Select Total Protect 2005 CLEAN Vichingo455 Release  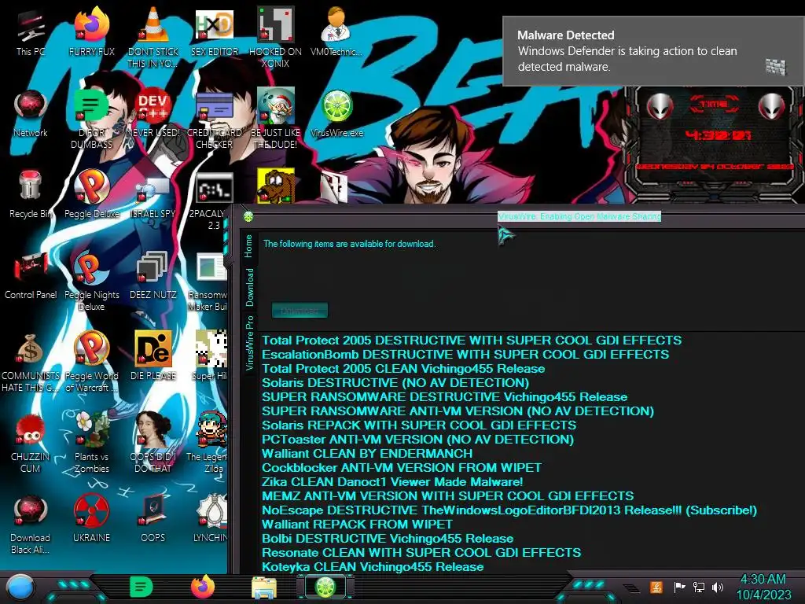click(403, 369)
